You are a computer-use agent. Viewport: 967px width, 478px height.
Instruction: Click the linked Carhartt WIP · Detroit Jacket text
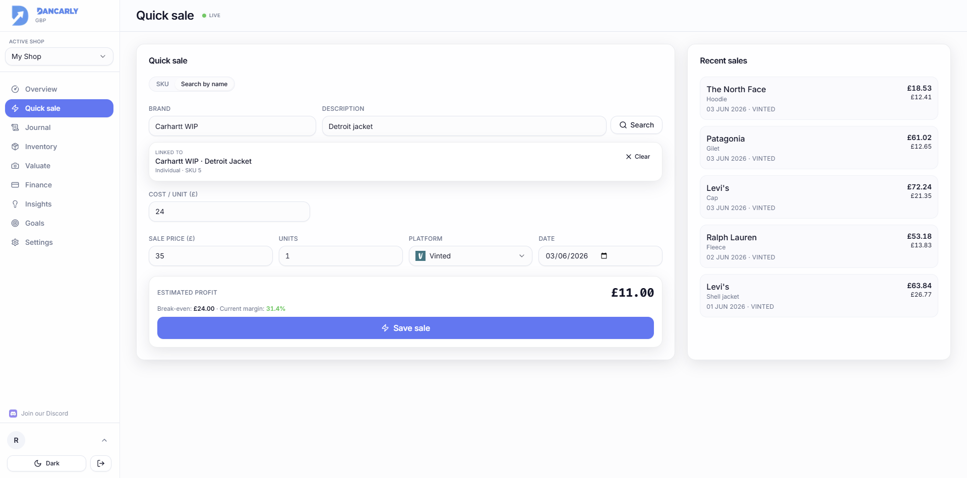pos(203,161)
